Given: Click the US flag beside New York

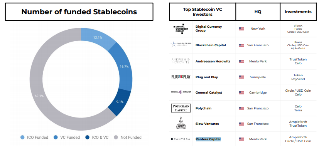Looking at the screenshot, I should pyautogui.click(x=241, y=29).
